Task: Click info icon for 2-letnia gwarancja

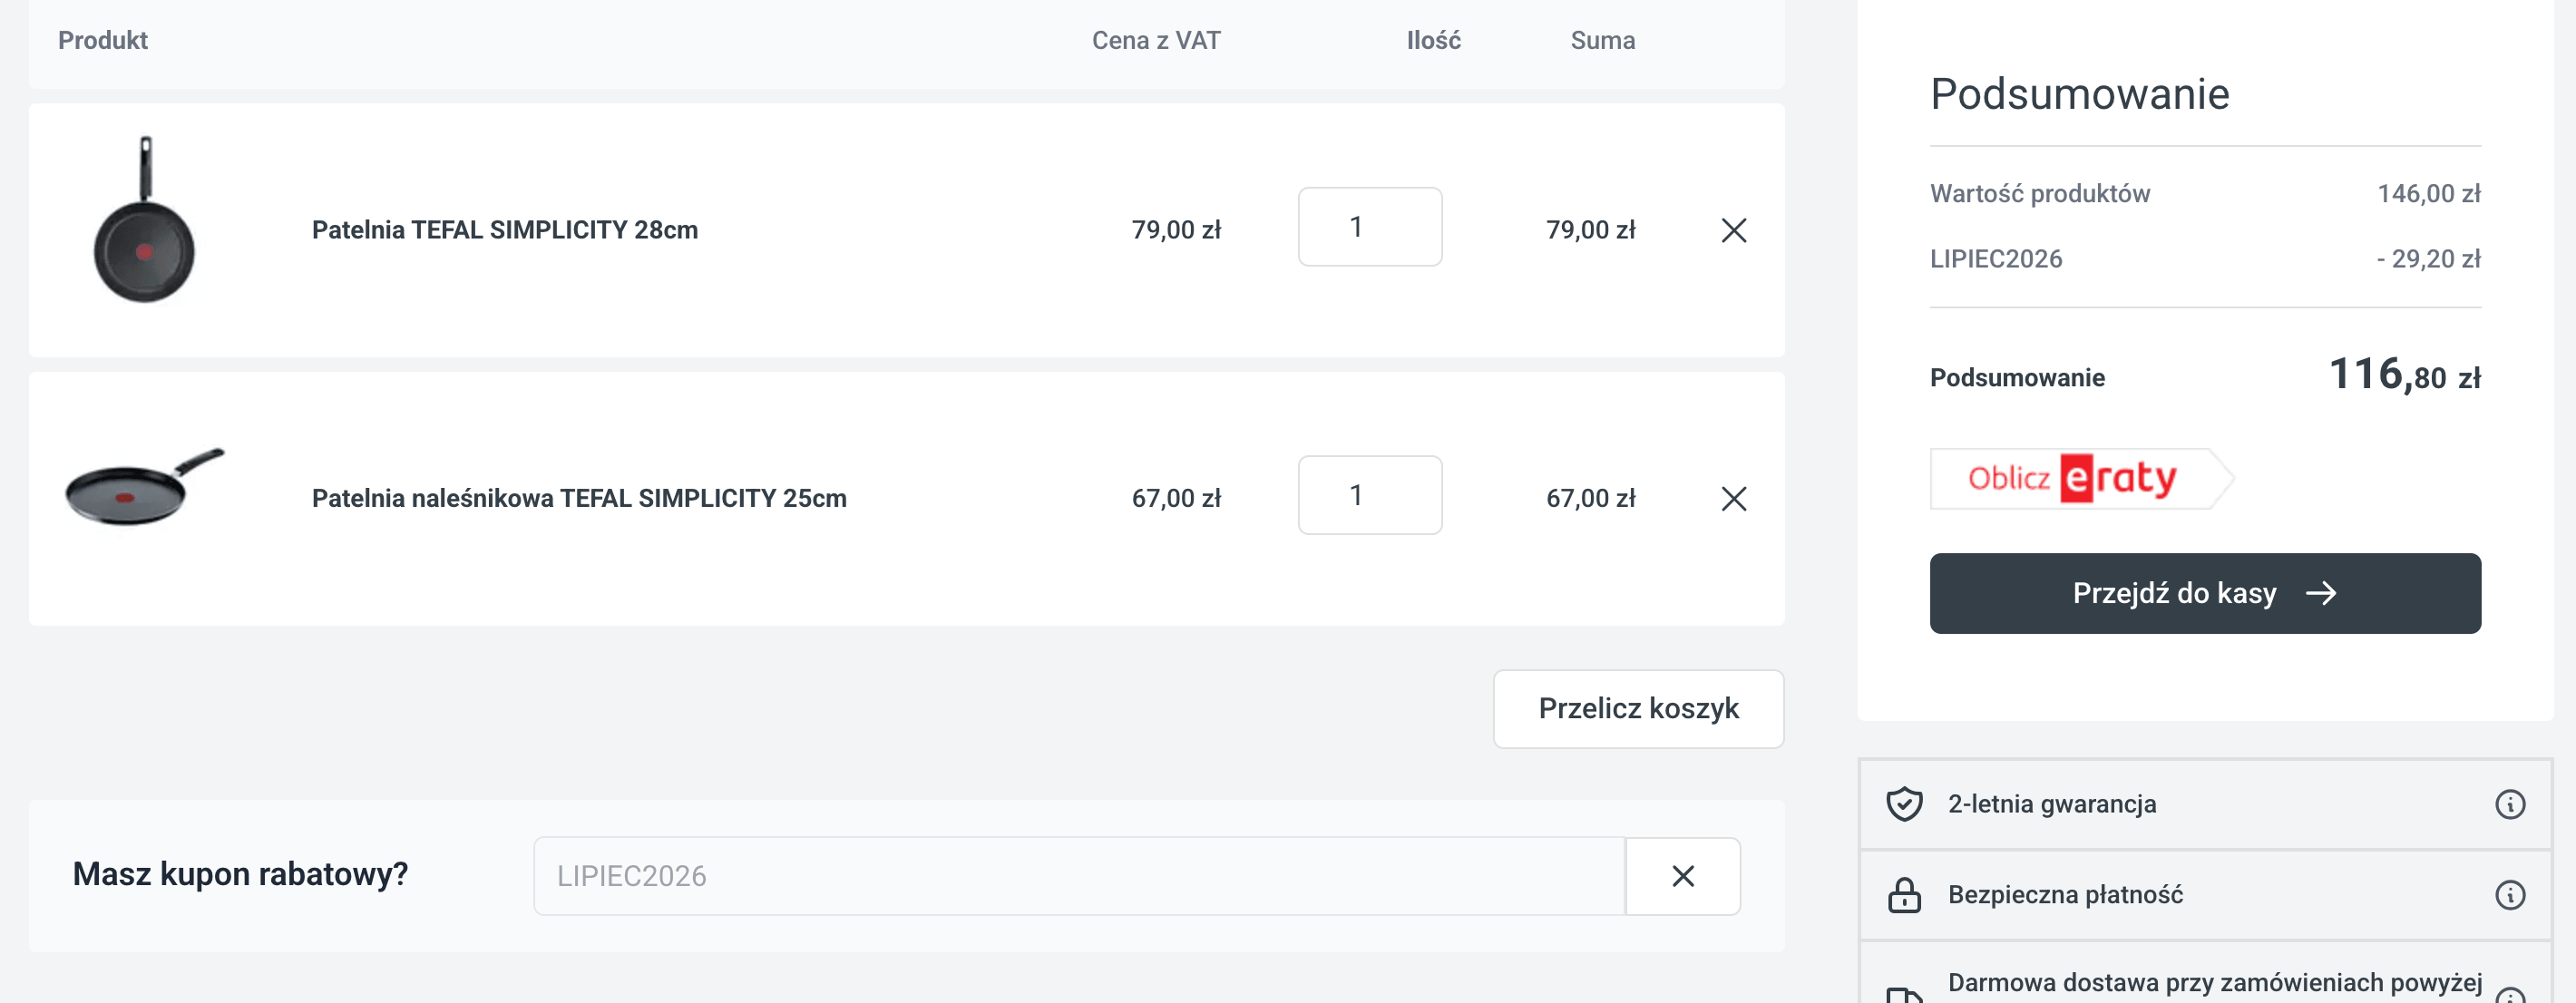Action: click(x=2509, y=803)
